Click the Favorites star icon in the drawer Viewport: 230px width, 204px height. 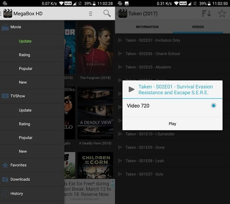(x=5, y=165)
